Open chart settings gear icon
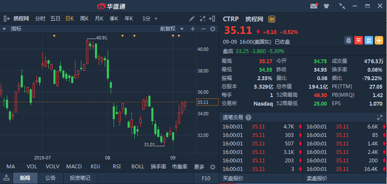The height and width of the screenshot is (184, 387). [x=213, y=29]
